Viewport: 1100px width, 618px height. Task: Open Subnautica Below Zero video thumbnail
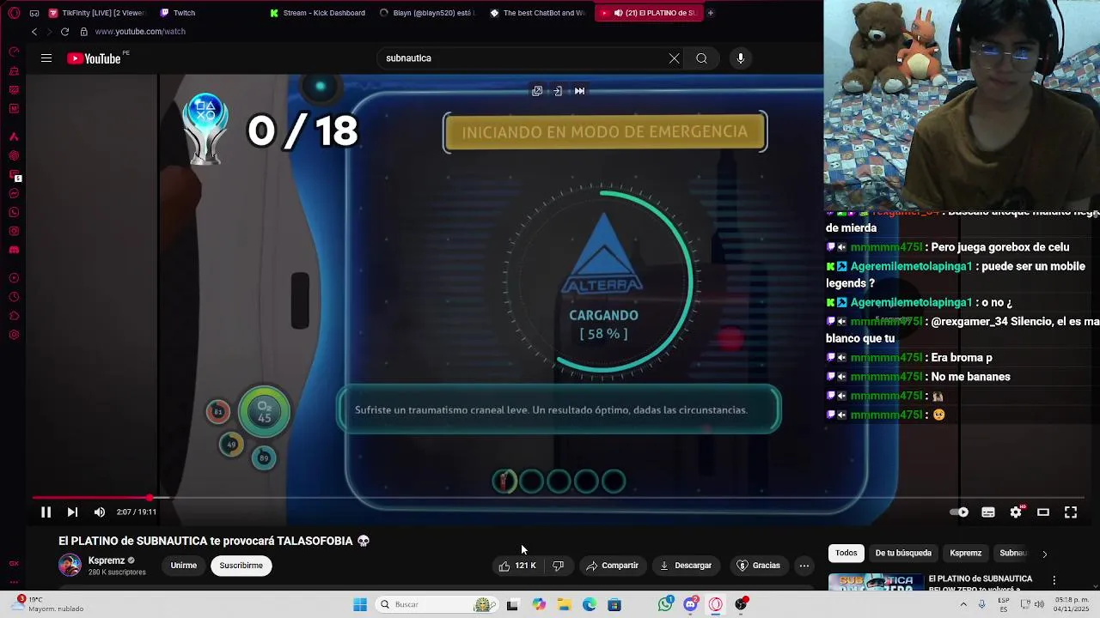click(876, 582)
